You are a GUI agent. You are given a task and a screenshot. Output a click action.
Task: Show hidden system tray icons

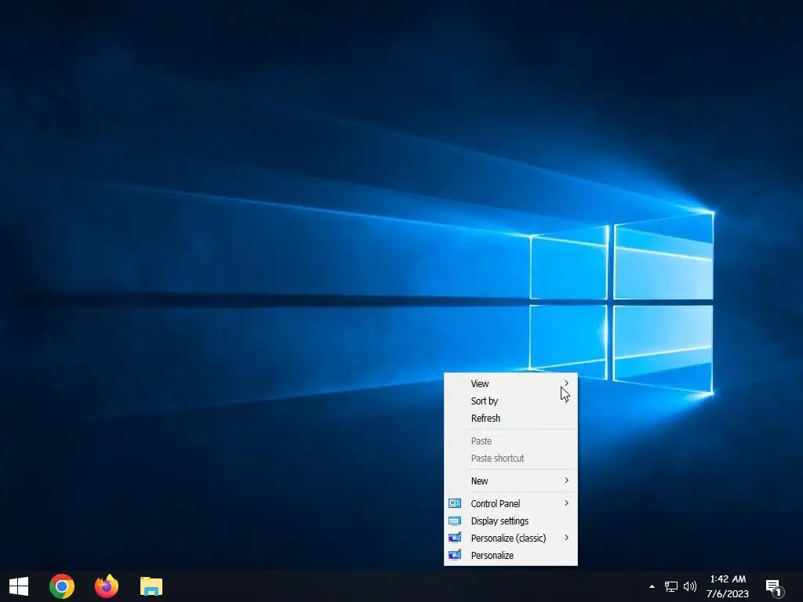click(652, 586)
